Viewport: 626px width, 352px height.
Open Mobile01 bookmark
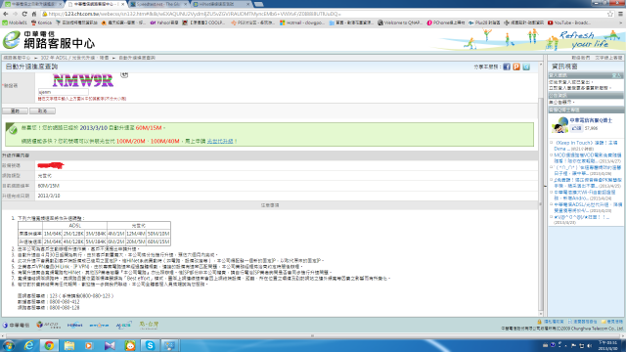coord(15,22)
